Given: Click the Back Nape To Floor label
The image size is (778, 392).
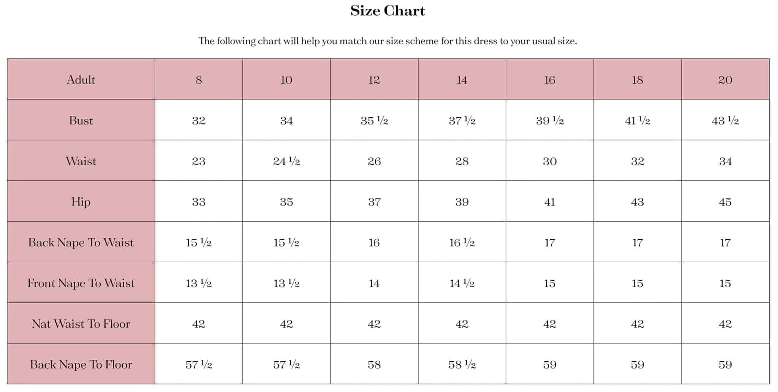Looking at the screenshot, I should tap(81, 364).
